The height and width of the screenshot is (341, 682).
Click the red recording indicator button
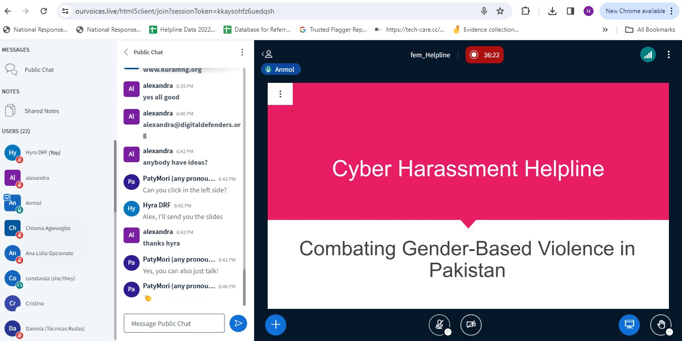[484, 55]
